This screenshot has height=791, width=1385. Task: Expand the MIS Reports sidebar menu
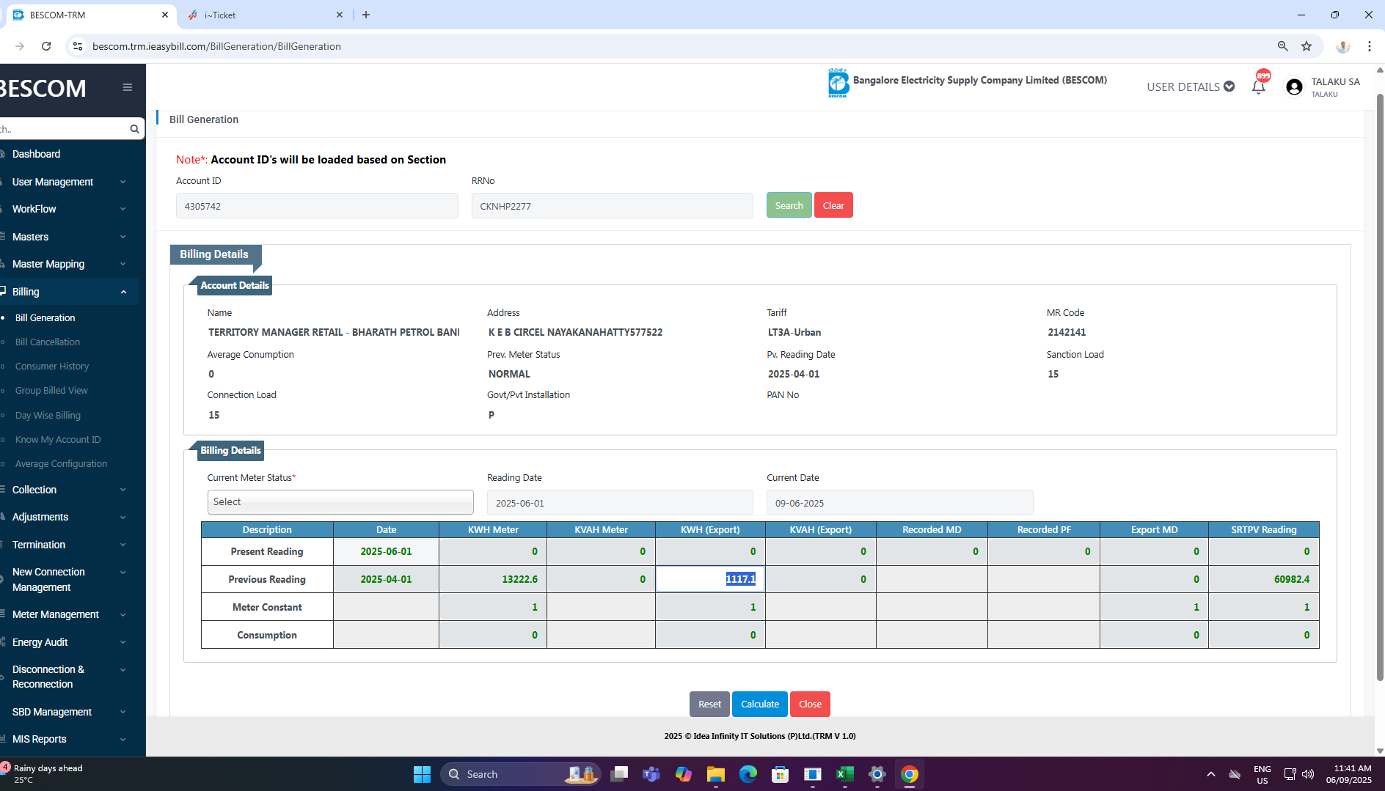point(69,739)
